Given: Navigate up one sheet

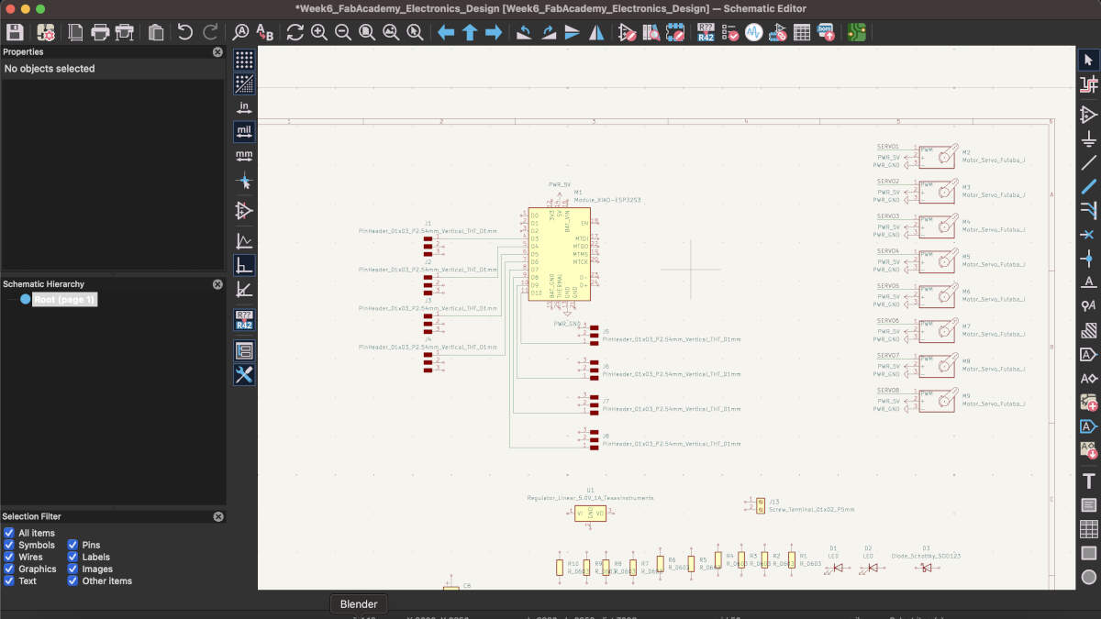Looking at the screenshot, I should click(x=470, y=32).
